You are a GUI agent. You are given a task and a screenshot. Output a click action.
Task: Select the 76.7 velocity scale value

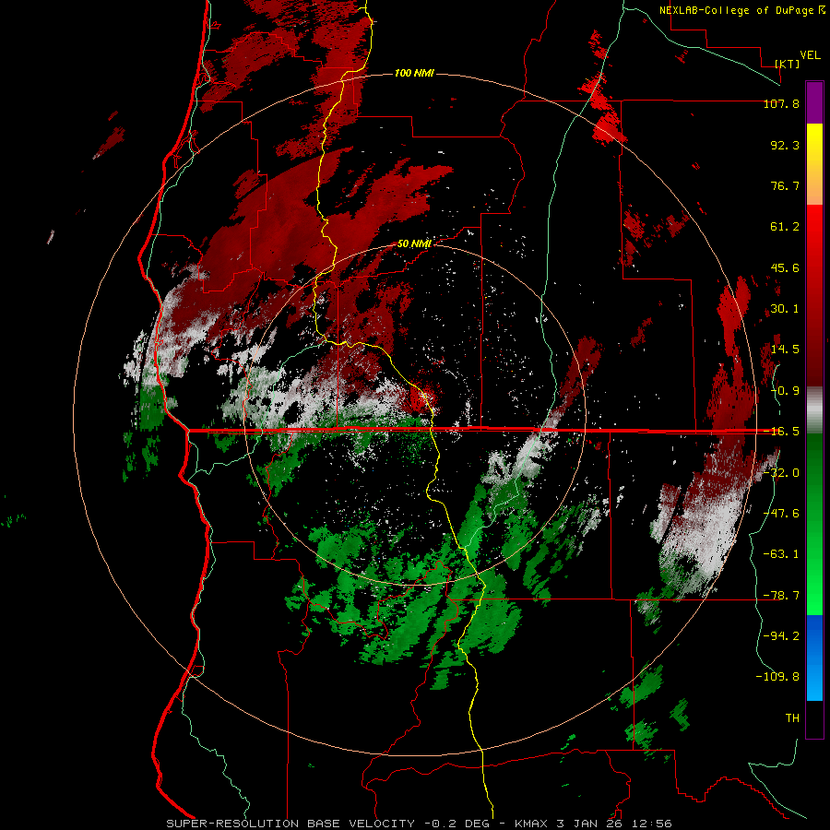[x=785, y=185]
